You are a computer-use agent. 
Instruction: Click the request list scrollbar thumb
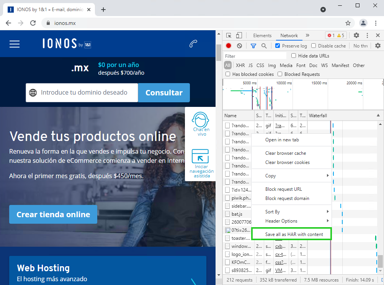point(380,262)
